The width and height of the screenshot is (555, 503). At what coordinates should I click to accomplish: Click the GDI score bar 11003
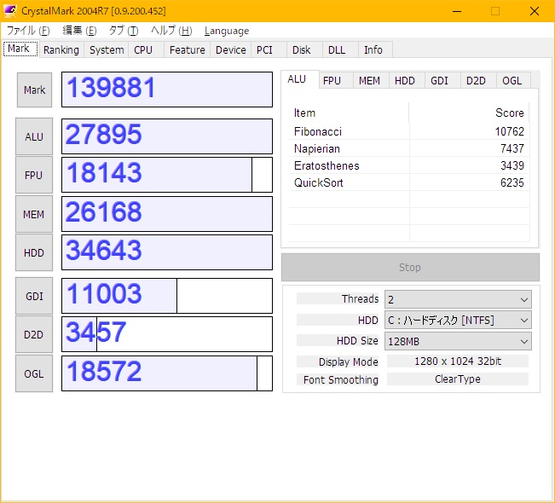coord(167,296)
